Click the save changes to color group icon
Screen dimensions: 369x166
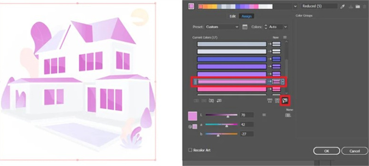(351, 6)
